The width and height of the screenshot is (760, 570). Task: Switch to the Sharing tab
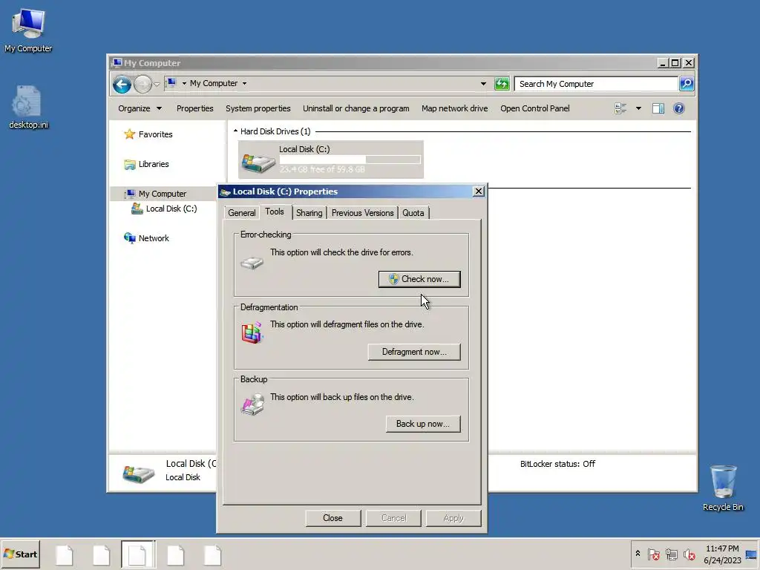309,213
